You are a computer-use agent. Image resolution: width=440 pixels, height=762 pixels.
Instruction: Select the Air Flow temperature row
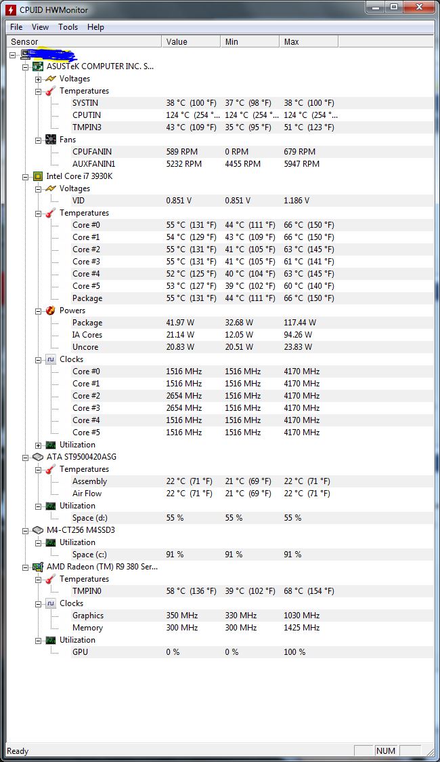(x=252, y=494)
